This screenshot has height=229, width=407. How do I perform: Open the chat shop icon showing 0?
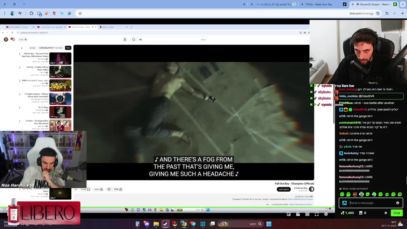362,213
